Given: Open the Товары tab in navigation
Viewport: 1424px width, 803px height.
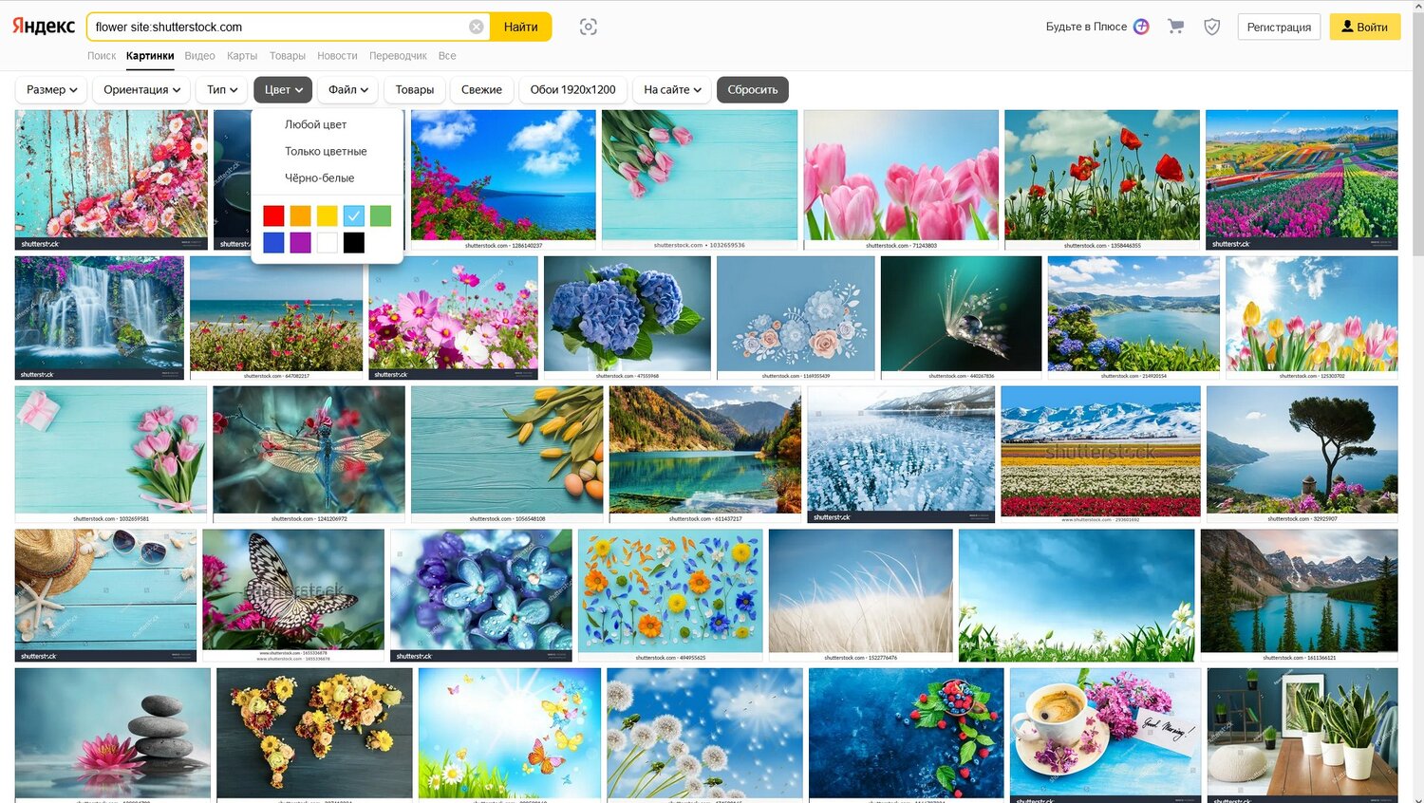Looking at the screenshot, I should click(x=287, y=56).
